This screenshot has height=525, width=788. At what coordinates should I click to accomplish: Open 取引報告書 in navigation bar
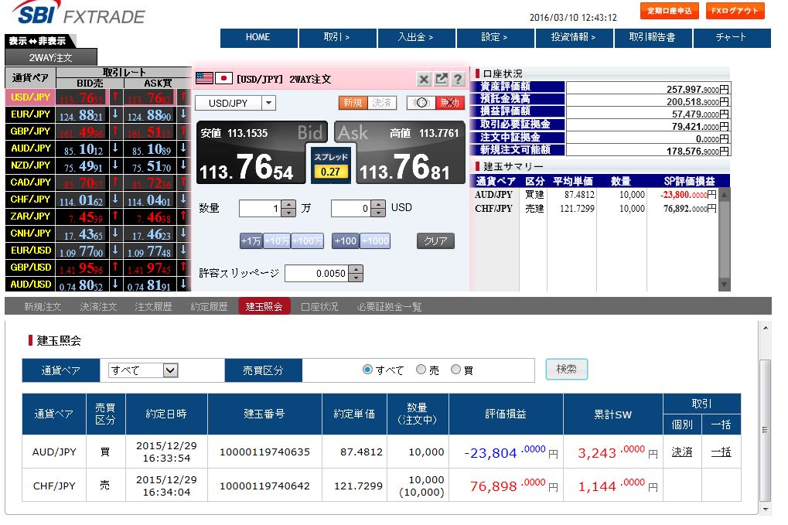653,38
